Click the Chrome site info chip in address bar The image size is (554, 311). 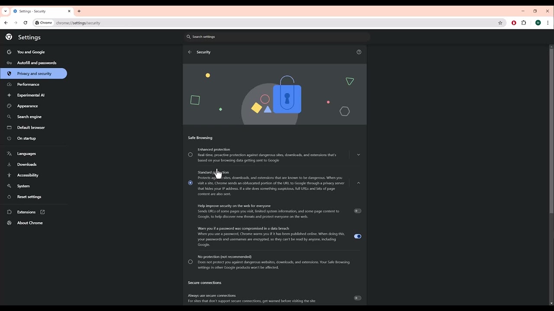[44, 23]
